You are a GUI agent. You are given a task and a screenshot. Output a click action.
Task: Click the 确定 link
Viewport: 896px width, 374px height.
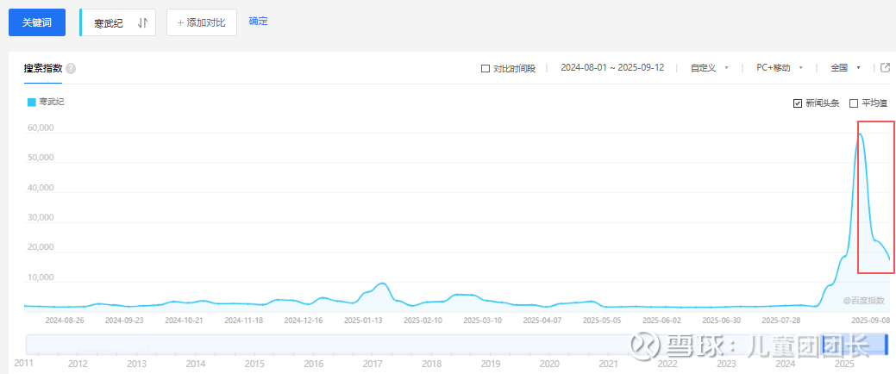(258, 22)
